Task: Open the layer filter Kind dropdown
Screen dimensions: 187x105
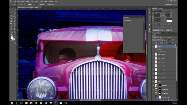Action: point(156,37)
